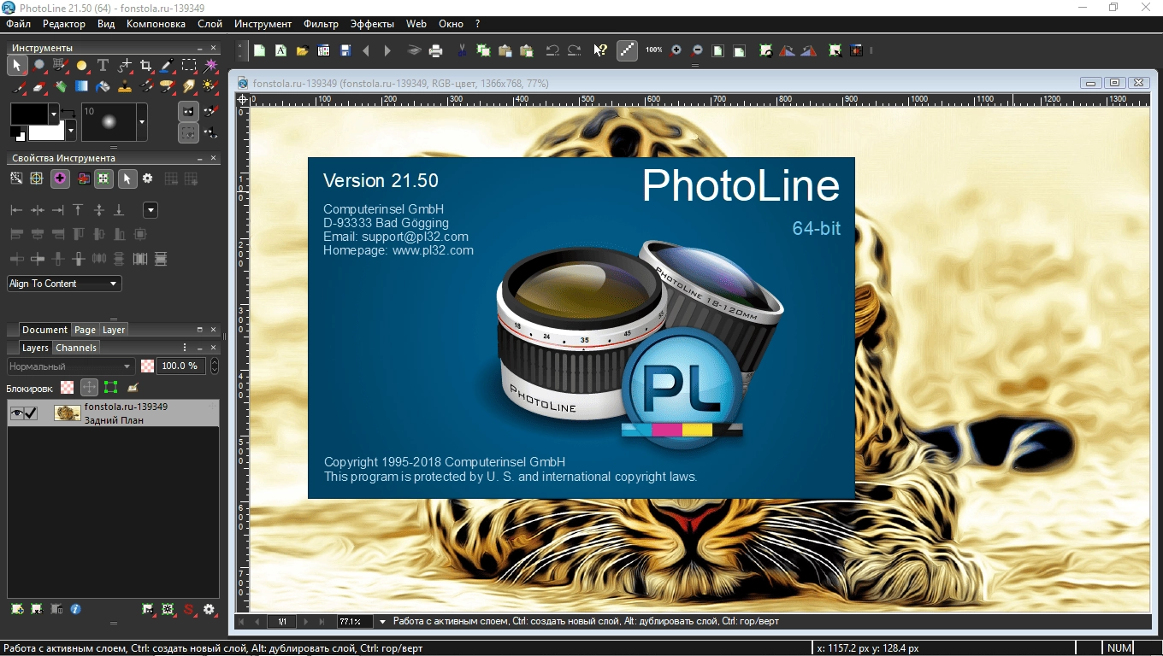Image resolution: width=1163 pixels, height=656 pixels.
Task: Toggle the green arrows transform-handles button
Action: tap(103, 179)
